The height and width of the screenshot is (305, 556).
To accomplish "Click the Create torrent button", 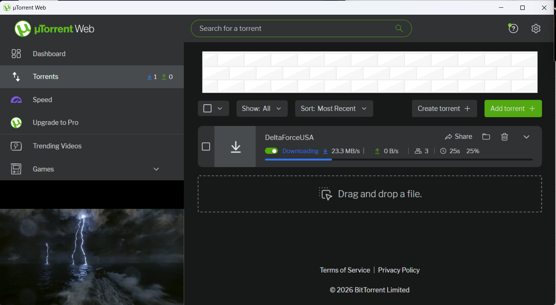I will (x=444, y=109).
